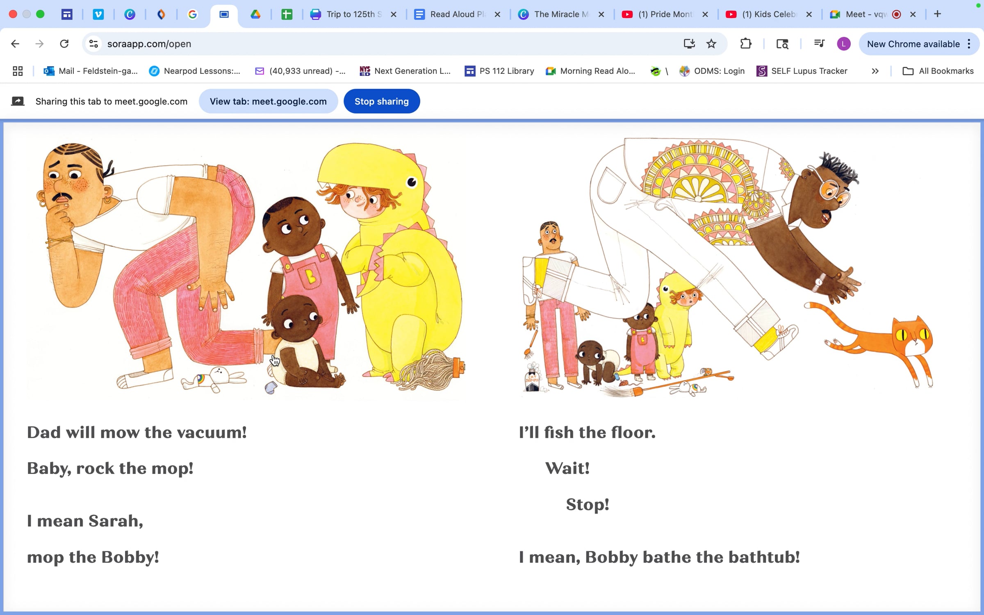Open the Morning Read Alo... bookmark

pos(590,71)
